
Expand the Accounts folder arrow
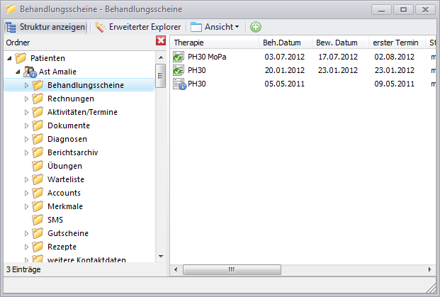26,193
